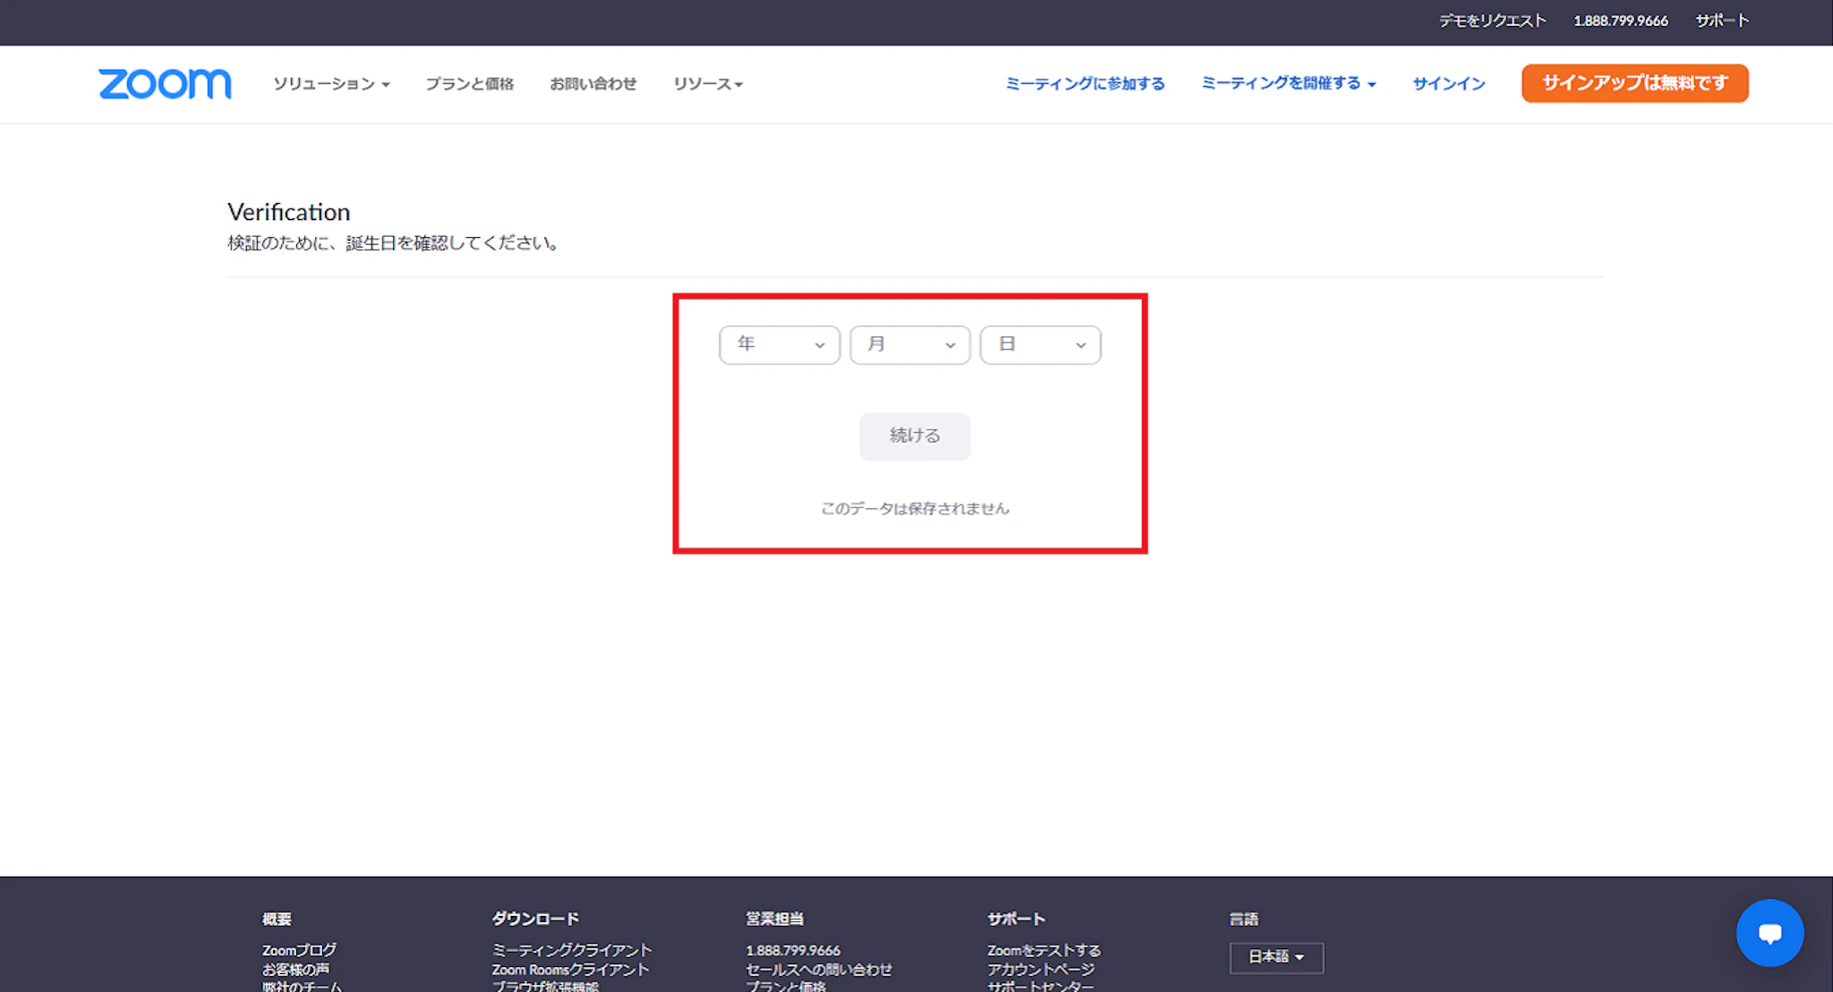Expand ミーティングを開催する dropdown

[1287, 83]
